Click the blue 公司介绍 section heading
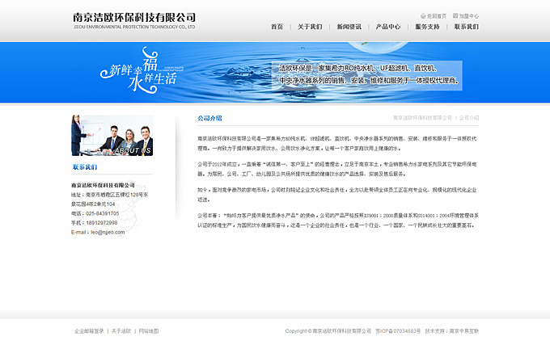Screen dimensions: 550x345 [209, 119]
